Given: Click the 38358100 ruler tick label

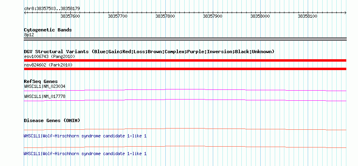Looking at the screenshot, I should 308,16.
